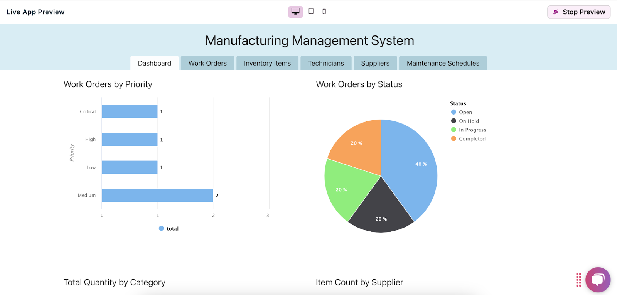Switch to desktop preview mode icon

[x=295, y=12]
